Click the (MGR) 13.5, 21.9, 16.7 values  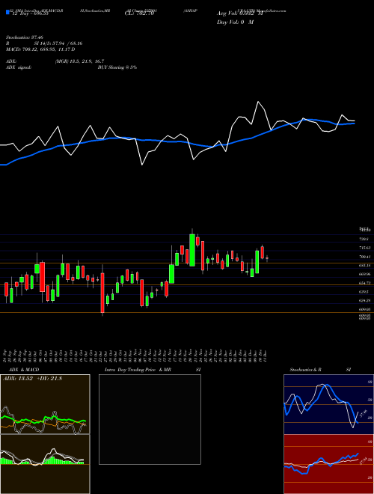79,61
